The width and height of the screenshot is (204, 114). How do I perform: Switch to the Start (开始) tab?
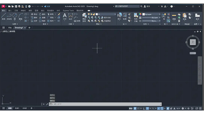tap(10, 28)
